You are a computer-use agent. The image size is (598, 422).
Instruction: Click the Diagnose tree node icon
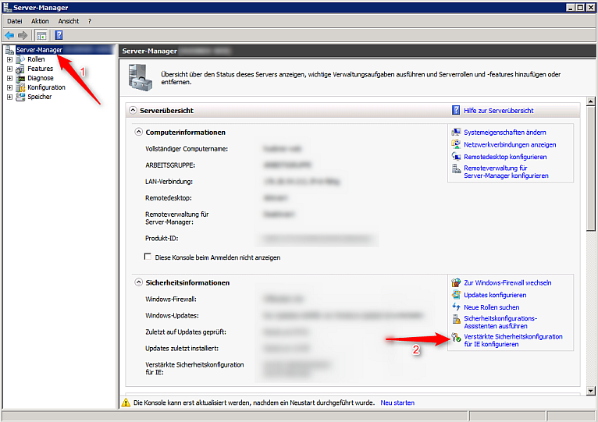click(x=20, y=78)
